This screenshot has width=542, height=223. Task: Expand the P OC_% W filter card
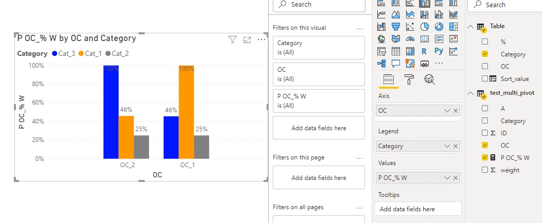[319, 101]
